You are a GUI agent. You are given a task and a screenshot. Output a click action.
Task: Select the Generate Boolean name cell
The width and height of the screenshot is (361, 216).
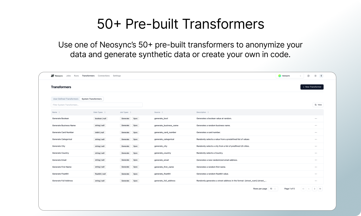pos(61,119)
